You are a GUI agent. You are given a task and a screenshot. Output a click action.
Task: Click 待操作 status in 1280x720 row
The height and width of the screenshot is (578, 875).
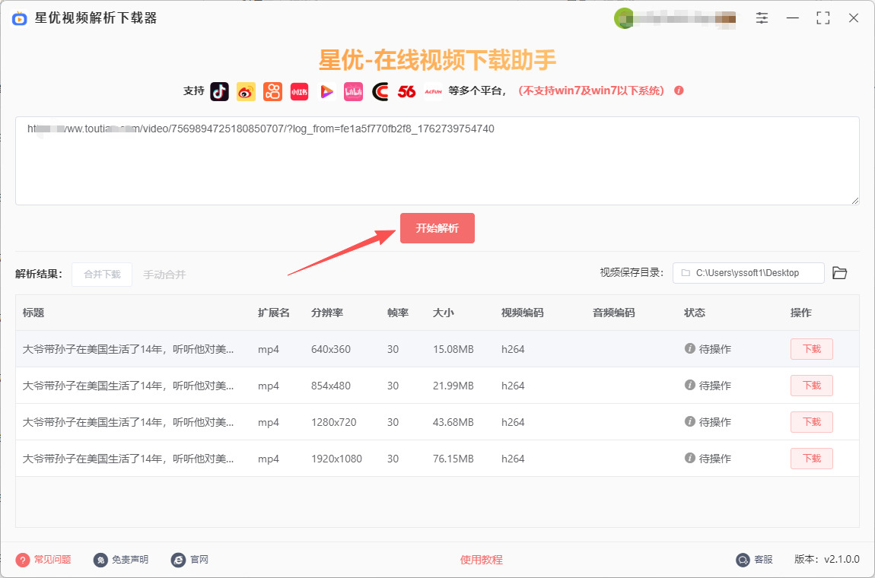point(715,422)
